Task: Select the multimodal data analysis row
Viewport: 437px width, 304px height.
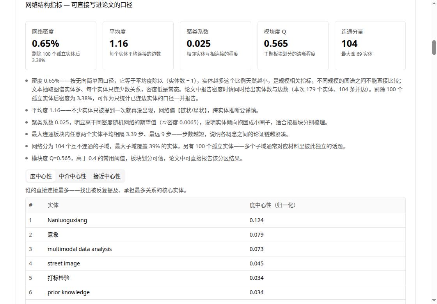Action: click(x=215, y=249)
